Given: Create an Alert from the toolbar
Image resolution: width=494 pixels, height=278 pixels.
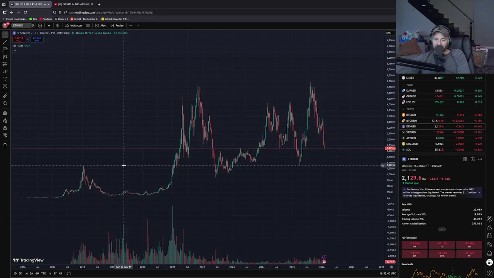Looking at the screenshot, I should pos(101,25).
